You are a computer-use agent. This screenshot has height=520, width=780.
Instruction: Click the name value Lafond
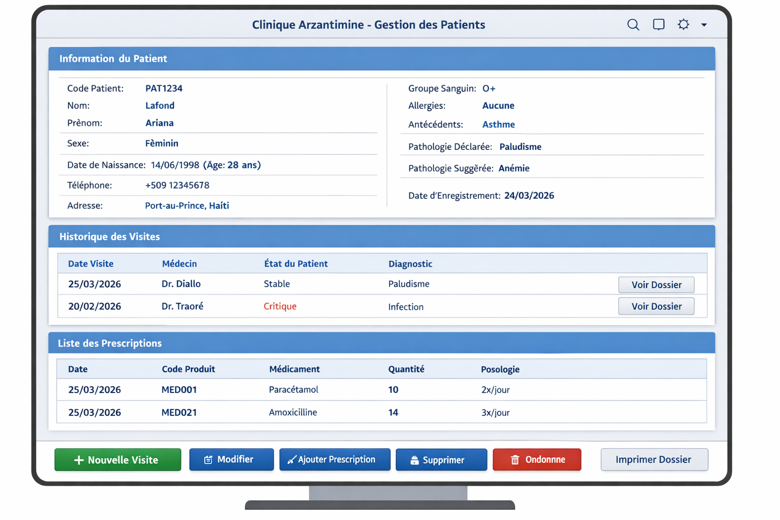pos(160,106)
